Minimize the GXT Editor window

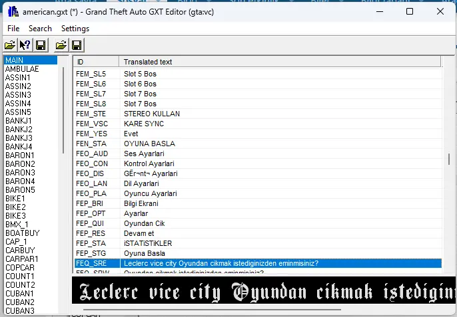point(380,12)
